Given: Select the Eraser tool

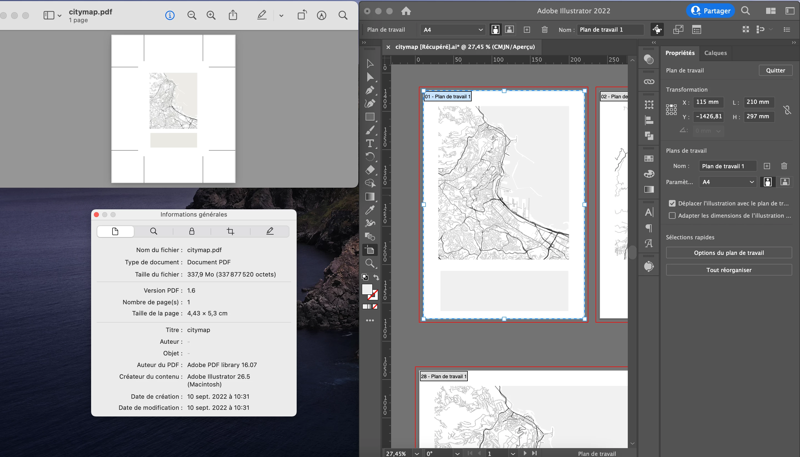Looking at the screenshot, I should [370, 170].
